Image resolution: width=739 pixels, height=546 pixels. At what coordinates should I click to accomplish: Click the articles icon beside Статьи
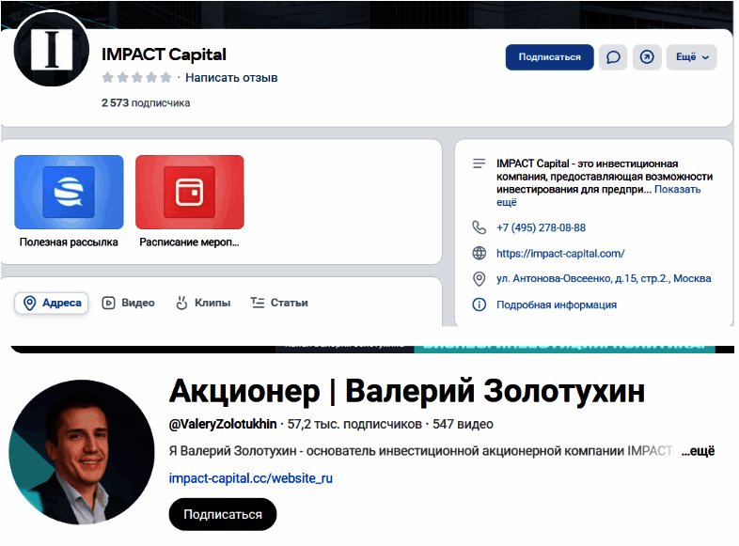(x=258, y=303)
